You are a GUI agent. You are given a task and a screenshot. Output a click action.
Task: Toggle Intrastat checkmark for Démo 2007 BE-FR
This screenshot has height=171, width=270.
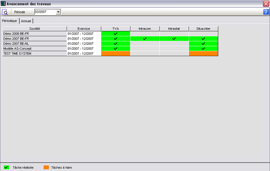pos(174,39)
